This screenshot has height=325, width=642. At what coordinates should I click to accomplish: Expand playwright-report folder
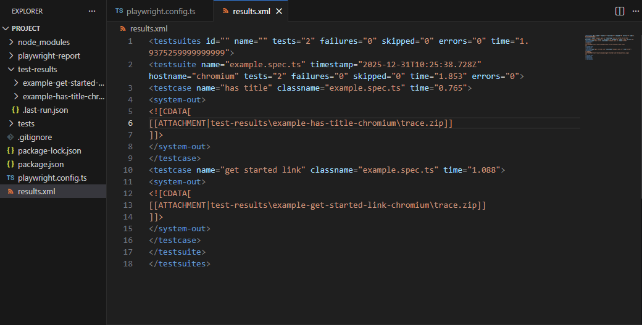(x=11, y=56)
